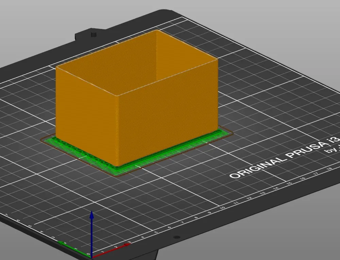Viewport: 340px width, 260px height.
Task: Click the screw hole on the bed's front edge
Action: click(177, 237)
